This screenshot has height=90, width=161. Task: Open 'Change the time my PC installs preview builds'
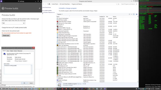click(x=14, y=27)
